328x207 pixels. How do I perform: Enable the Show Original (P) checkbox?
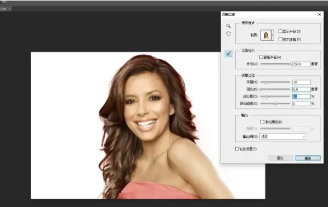280,39
